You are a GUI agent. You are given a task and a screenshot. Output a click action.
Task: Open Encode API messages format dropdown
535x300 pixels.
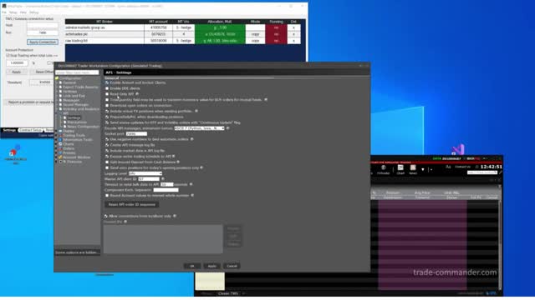pos(199,128)
